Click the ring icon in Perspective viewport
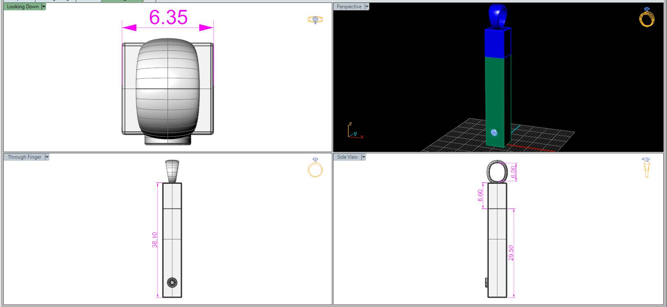This screenshot has height=307, width=667. coord(647,17)
